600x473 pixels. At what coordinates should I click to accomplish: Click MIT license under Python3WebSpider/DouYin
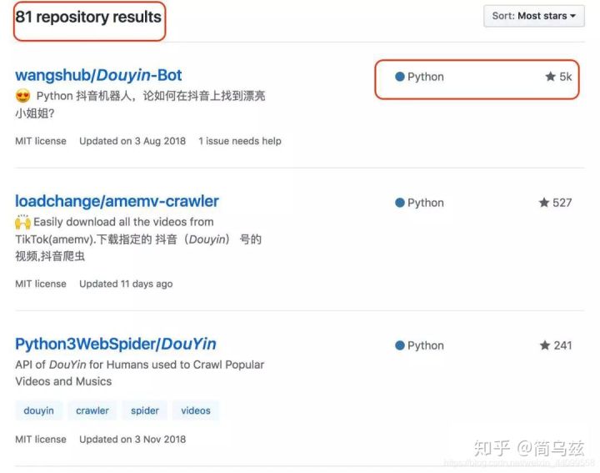(41, 440)
